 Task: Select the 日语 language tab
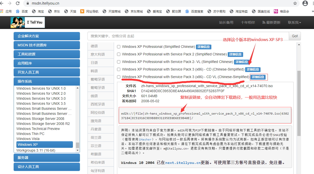pos(101,63)
